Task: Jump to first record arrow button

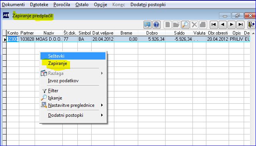Action: coord(214,25)
